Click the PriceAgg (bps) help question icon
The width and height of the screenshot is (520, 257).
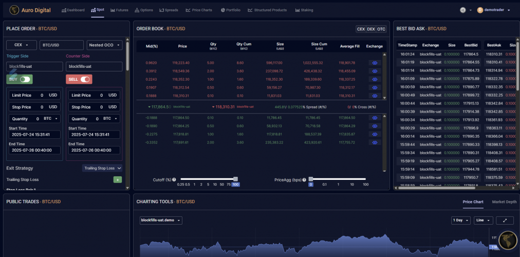point(304,180)
